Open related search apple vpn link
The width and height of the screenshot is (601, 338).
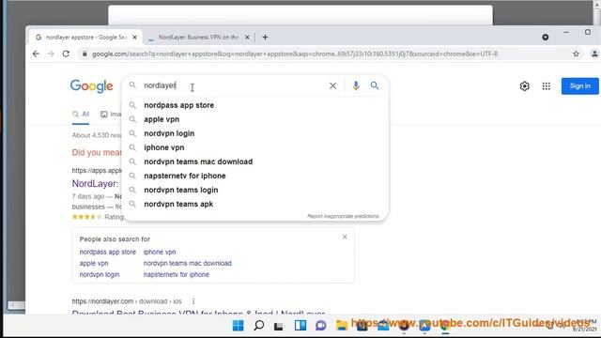[x=94, y=263]
